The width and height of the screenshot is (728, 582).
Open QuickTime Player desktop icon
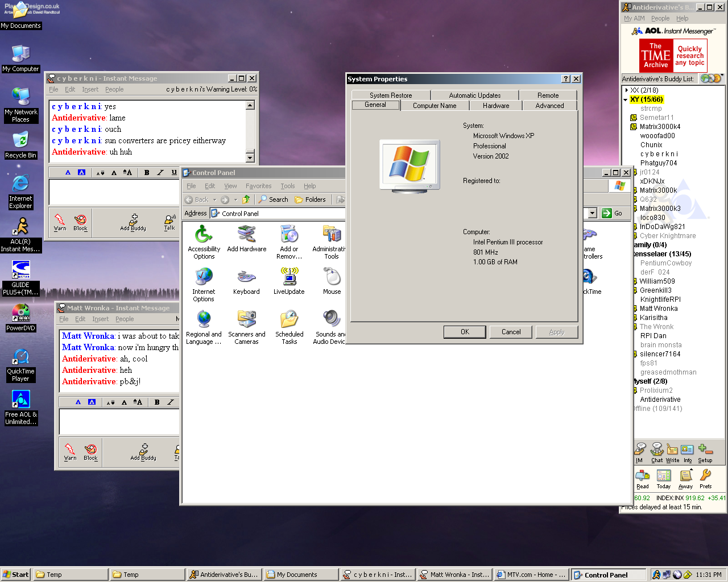point(20,365)
